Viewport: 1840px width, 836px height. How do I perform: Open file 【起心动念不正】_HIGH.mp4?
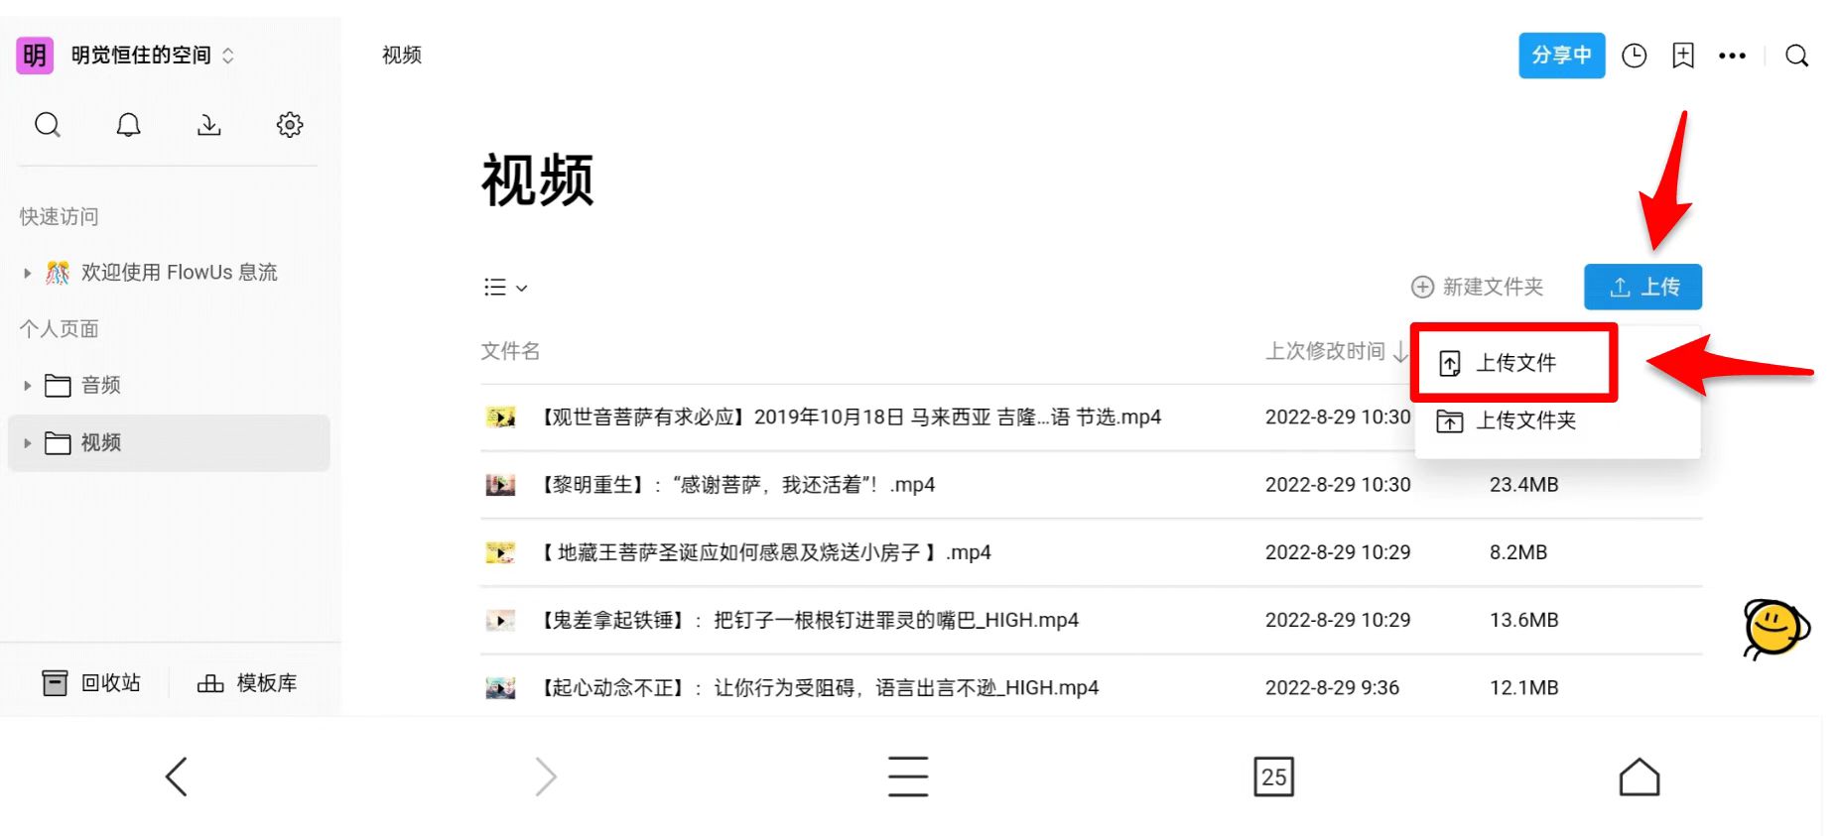point(819,688)
